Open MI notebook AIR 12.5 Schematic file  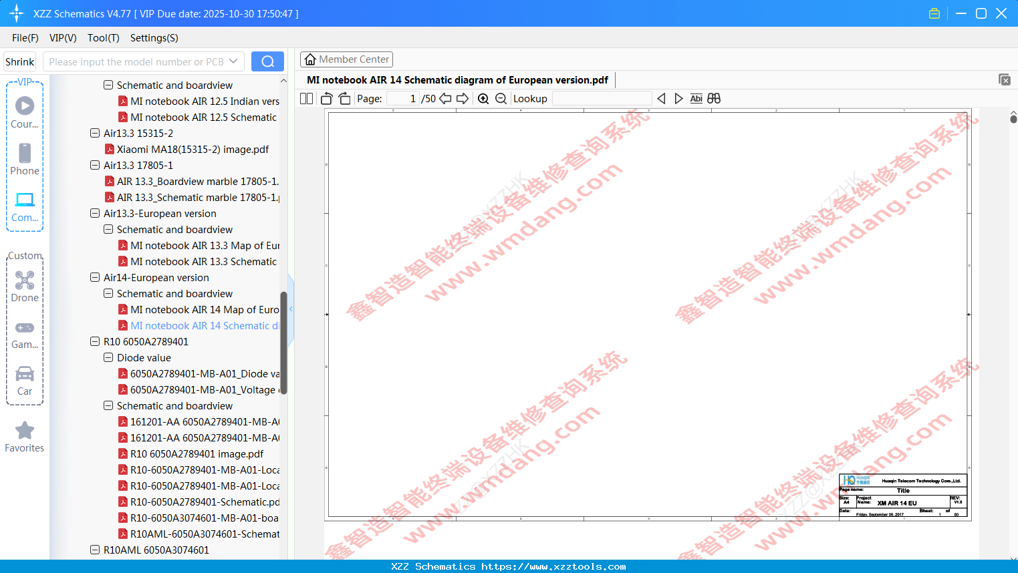pyautogui.click(x=203, y=117)
